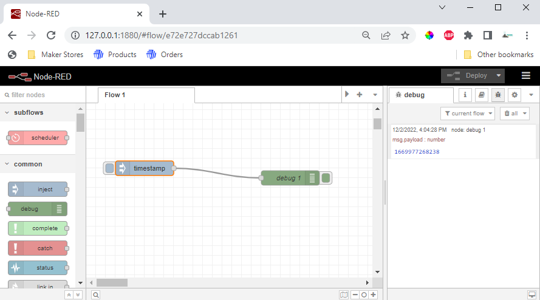Add a new flow tab with plus
540x300 pixels.
[359, 95]
